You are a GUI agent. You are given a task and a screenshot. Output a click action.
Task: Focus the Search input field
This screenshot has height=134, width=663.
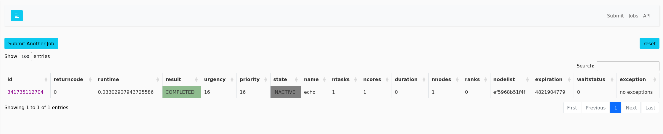pos(628,66)
